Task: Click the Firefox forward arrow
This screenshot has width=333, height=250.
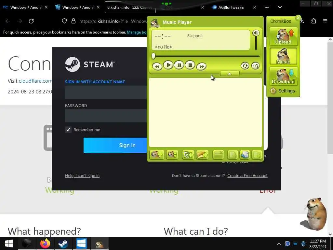Action: 20,21
